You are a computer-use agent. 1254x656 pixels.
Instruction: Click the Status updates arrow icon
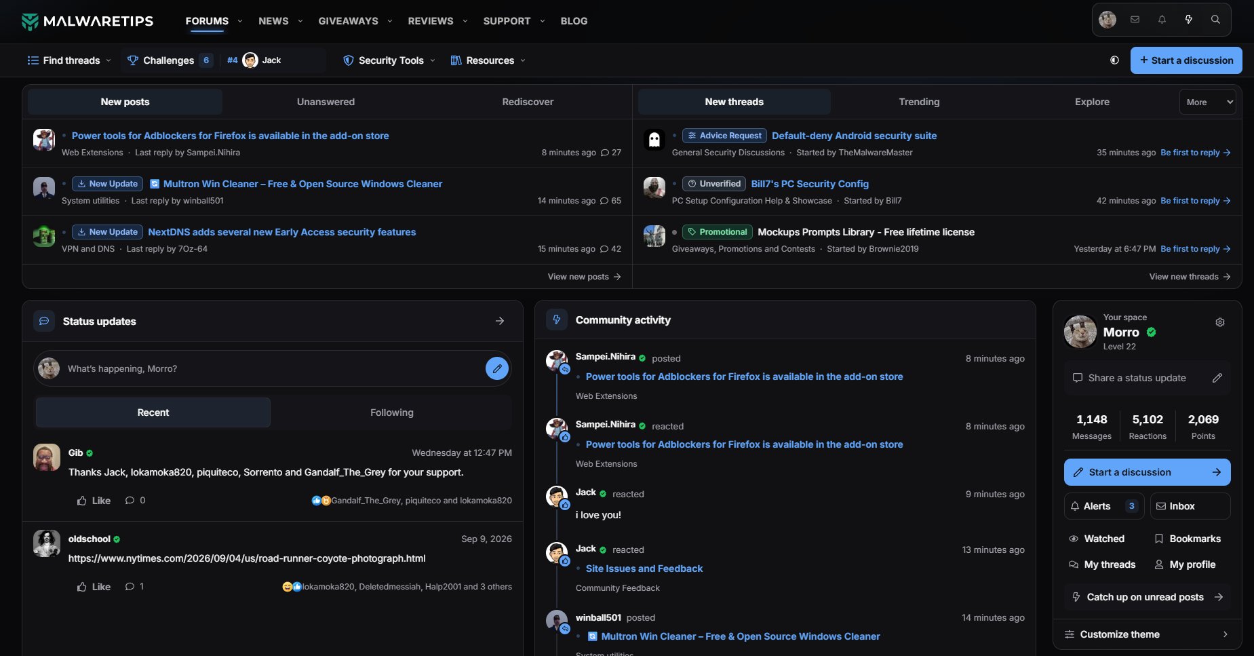[x=500, y=321]
